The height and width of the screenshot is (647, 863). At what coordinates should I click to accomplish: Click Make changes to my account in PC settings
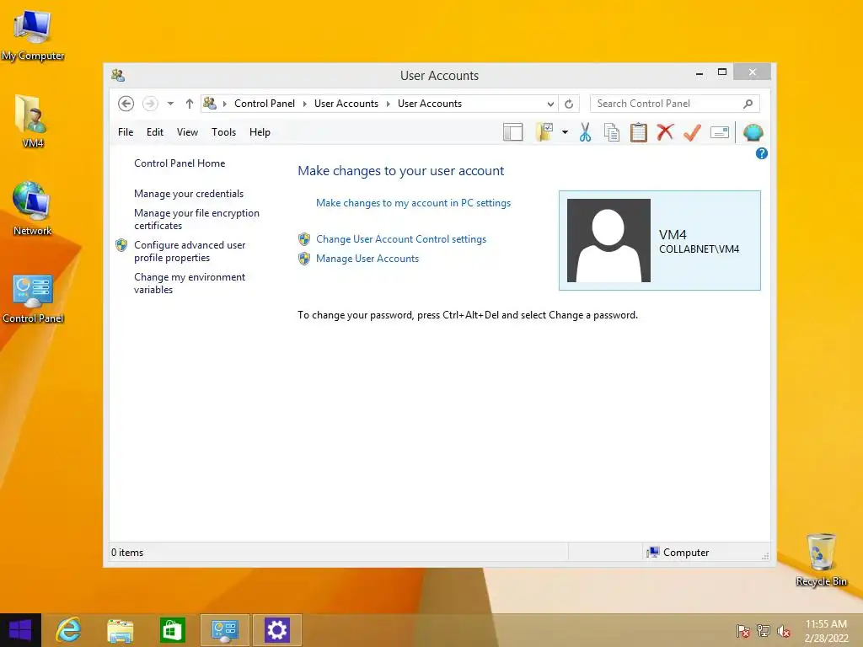(x=413, y=203)
